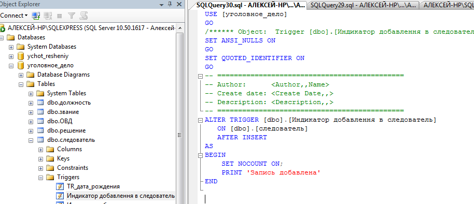Viewport: 474px width, 204px height.
Task: Switch to the SQLQuery30.sql tab
Action: [x=250, y=5]
